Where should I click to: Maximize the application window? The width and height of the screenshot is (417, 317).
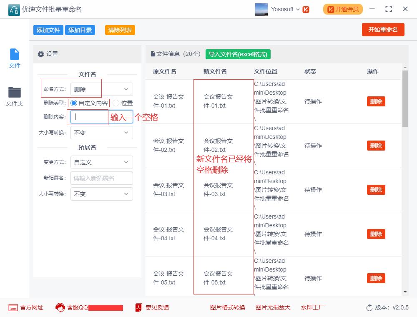click(389, 9)
